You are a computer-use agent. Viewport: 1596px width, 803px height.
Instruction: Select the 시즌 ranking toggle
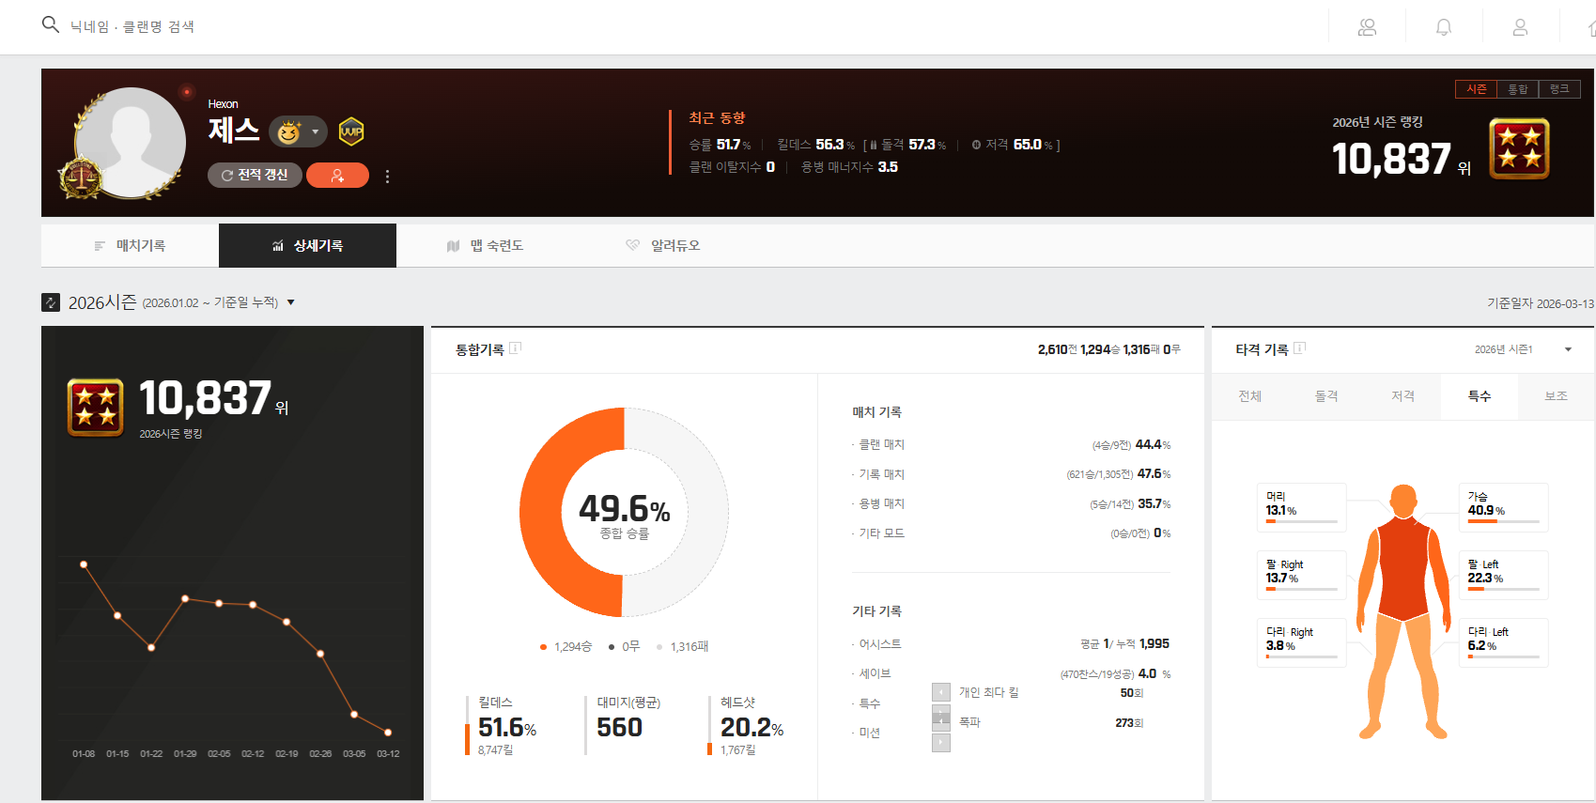(x=1476, y=89)
